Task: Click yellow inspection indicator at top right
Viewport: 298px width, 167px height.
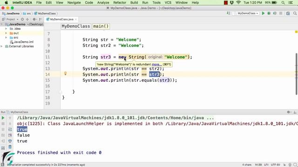Action: pyautogui.click(x=296, y=32)
